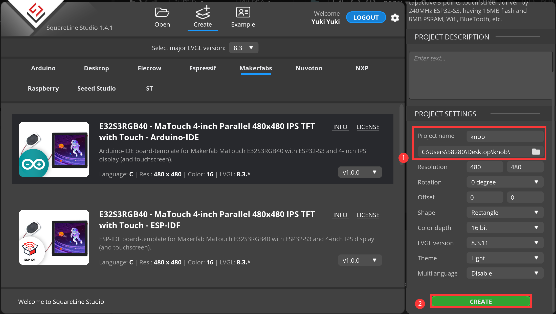
Task: Click the Project name field containing knob
Action: point(505,136)
